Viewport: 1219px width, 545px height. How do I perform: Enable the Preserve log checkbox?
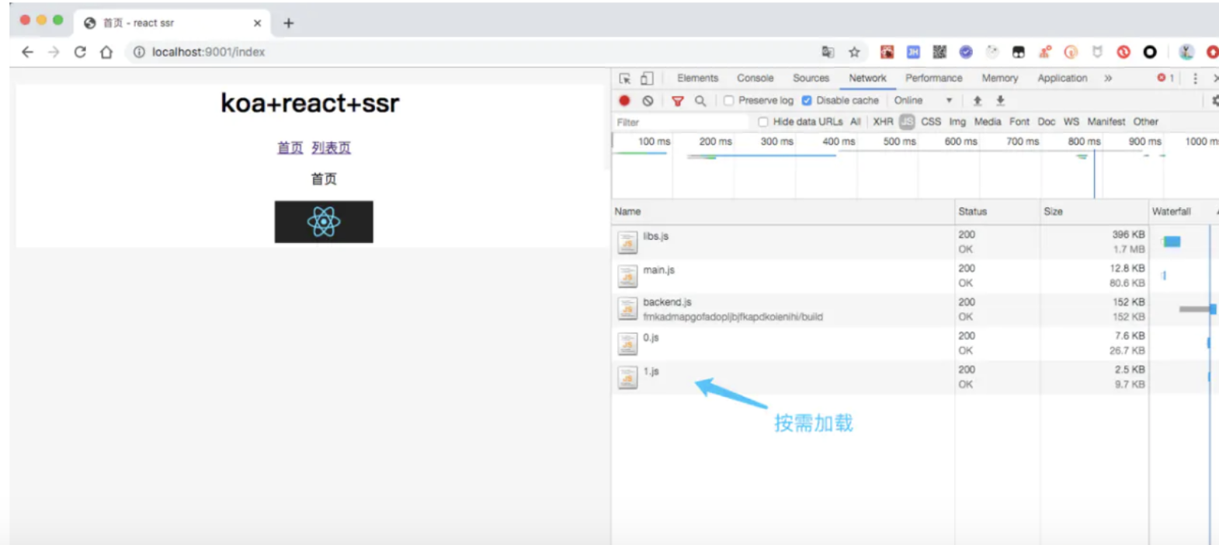pyautogui.click(x=728, y=101)
